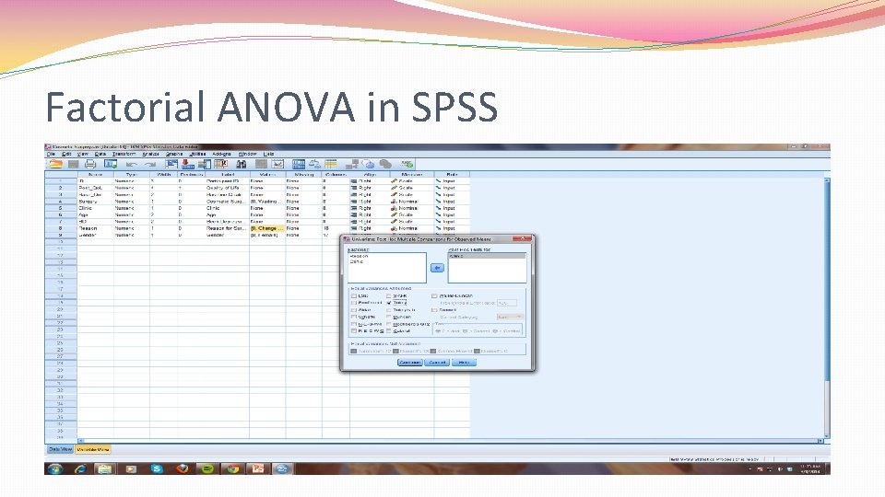Enable the Sidak checkbox
Image resolution: width=885 pixels, height=497 pixels.
tap(354, 310)
